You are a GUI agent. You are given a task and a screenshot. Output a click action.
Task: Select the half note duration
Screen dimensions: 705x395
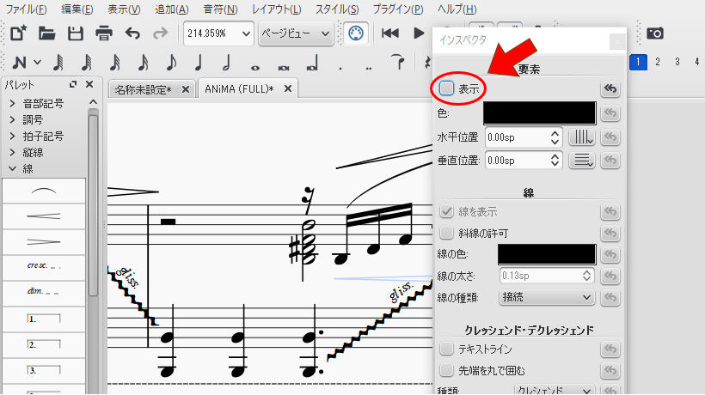tap(227, 63)
